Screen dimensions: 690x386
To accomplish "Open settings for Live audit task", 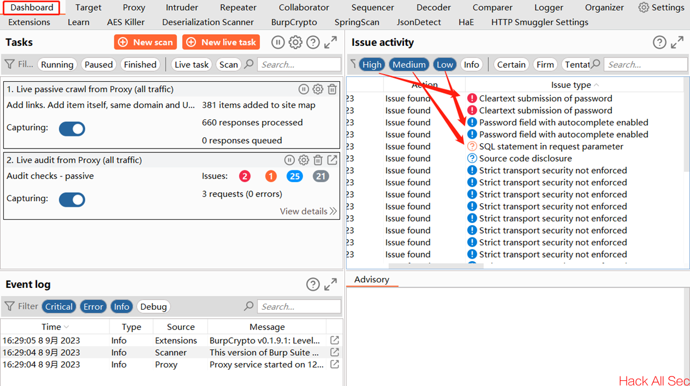I will 303,160.
